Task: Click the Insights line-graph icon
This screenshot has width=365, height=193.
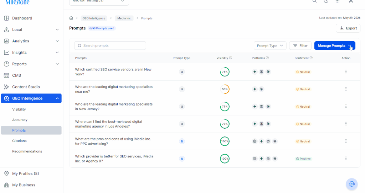Action: pos(6,53)
